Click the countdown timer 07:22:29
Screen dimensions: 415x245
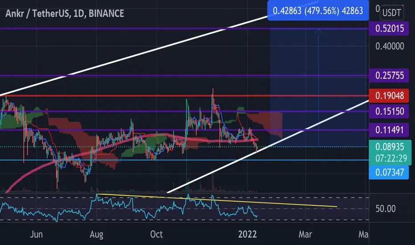click(x=391, y=159)
